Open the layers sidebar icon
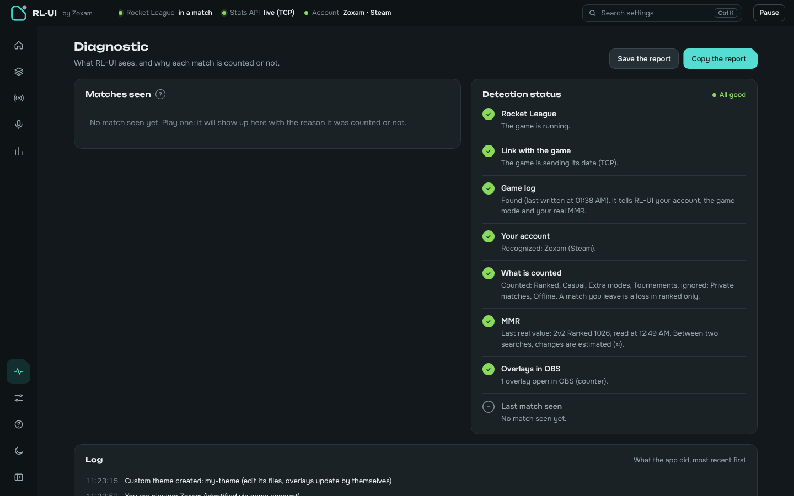 click(19, 72)
